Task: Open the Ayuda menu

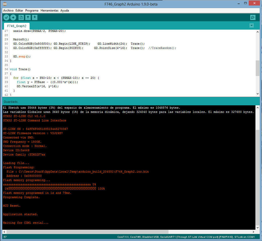Action: tap(64, 10)
